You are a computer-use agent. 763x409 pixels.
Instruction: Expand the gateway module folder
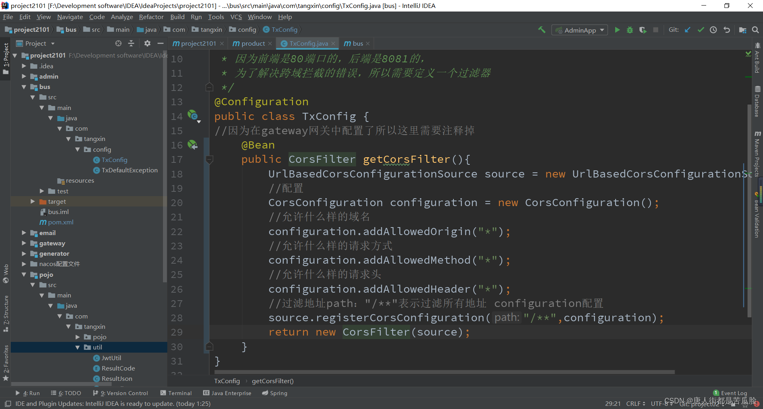click(24, 243)
